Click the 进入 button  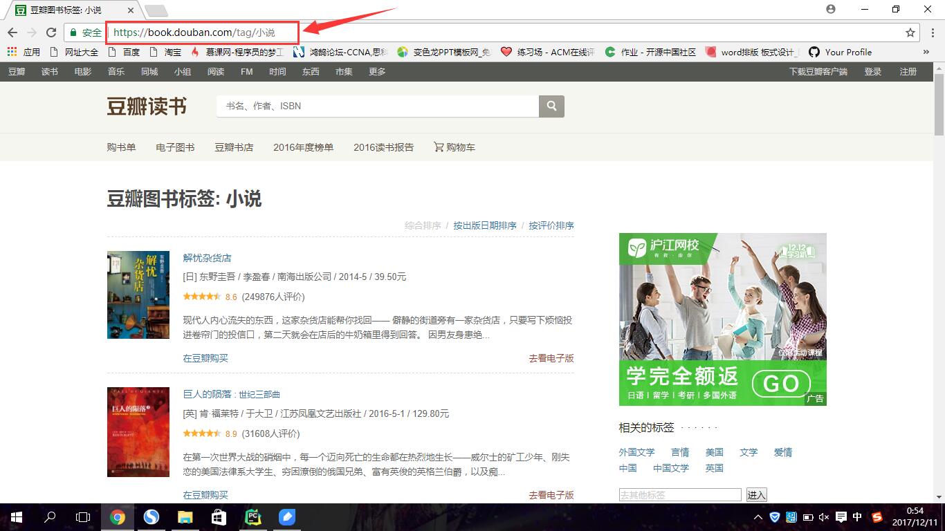pyautogui.click(x=756, y=495)
